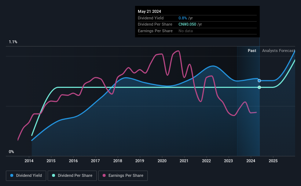Viewport: 301px width, 186px height.
Task: Select the blue Dividend Yield data point marker
Action: [259, 81]
